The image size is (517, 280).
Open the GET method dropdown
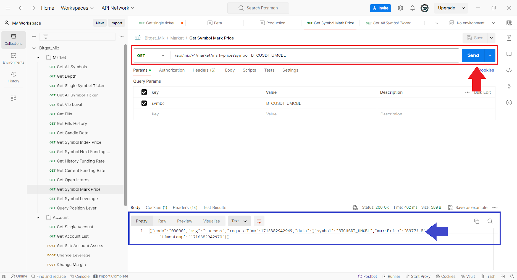151,55
